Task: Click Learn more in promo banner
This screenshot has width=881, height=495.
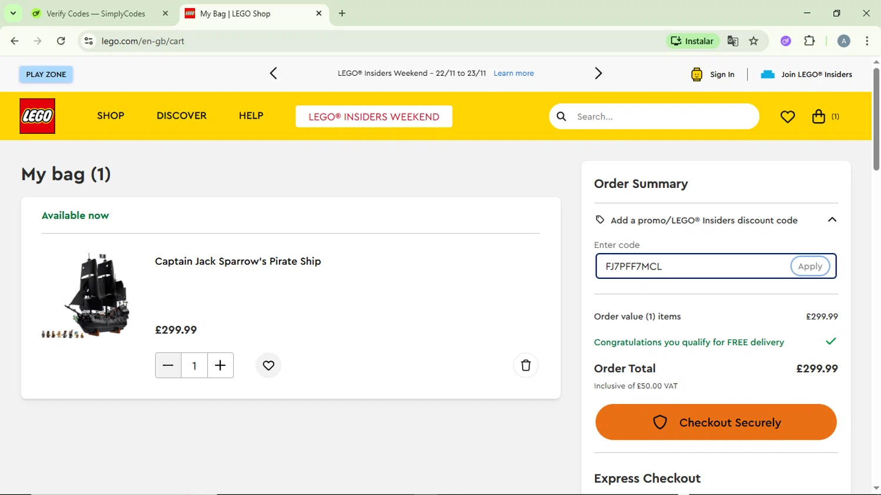Action: (514, 73)
